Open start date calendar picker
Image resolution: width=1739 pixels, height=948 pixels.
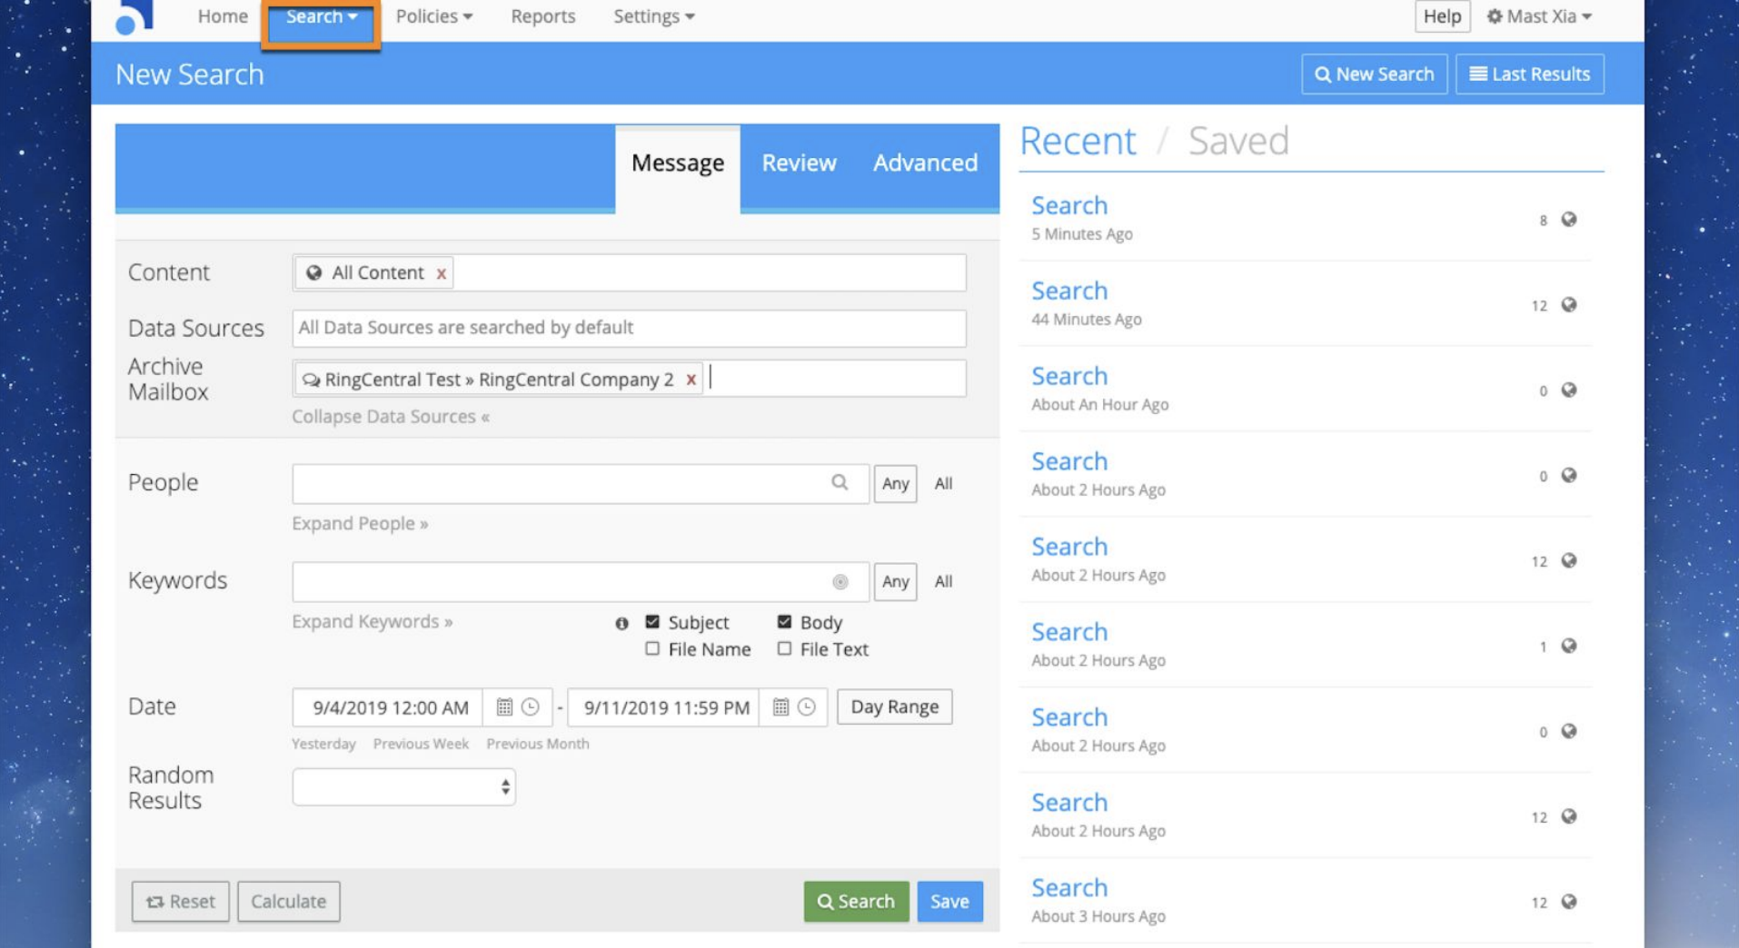pos(504,706)
